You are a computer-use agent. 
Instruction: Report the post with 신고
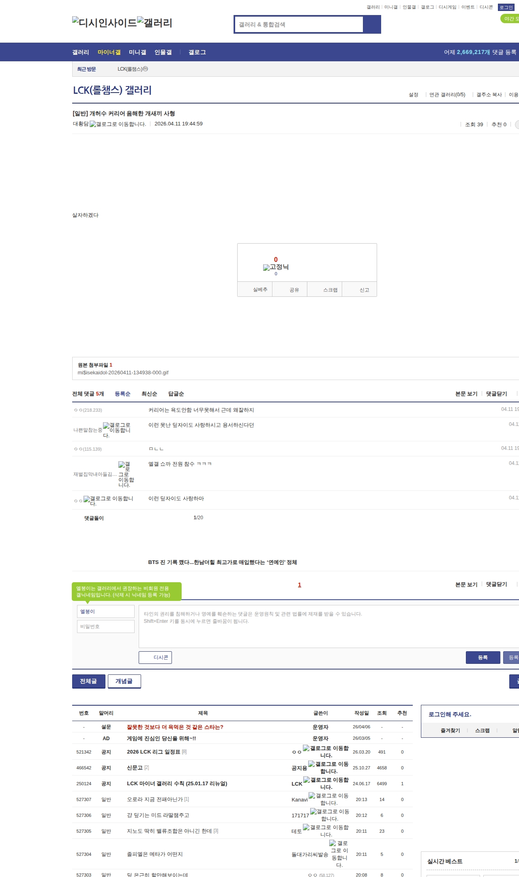tap(360, 289)
